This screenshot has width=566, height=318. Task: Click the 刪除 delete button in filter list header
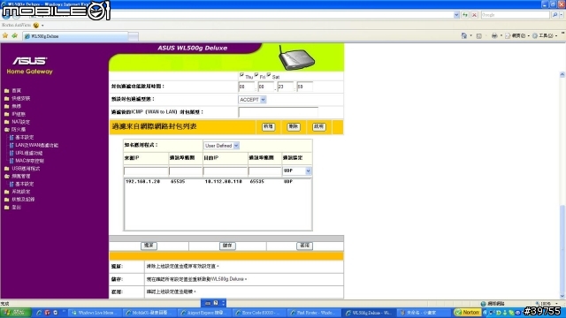(x=294, y=127)
